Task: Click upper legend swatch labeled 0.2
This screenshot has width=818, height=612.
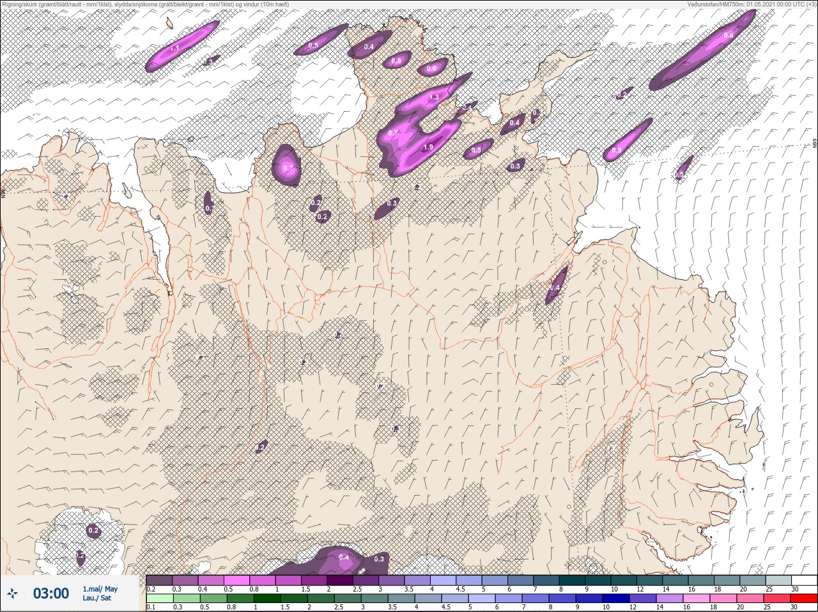Action: [x=159, y=580]
